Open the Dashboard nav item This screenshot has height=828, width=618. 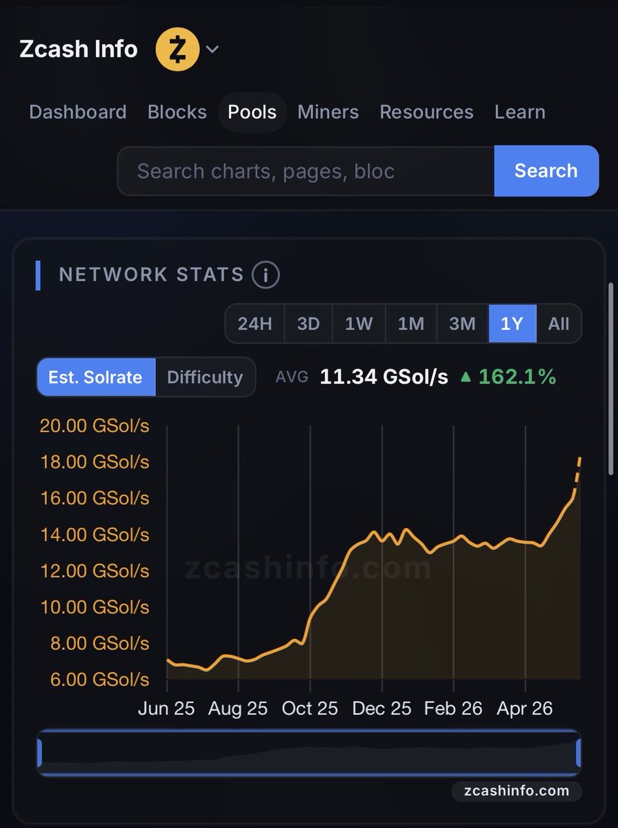(78, 112)
